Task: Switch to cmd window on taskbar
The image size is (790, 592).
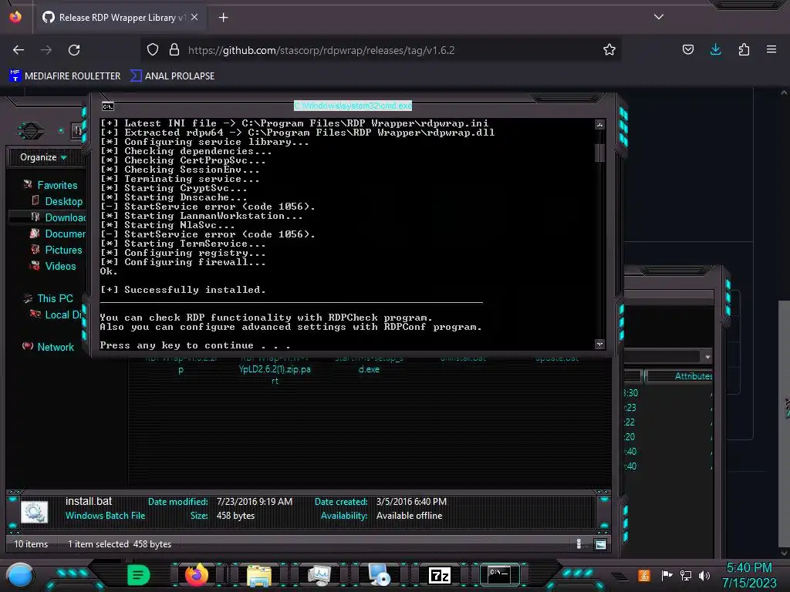Action: [499, 574]
